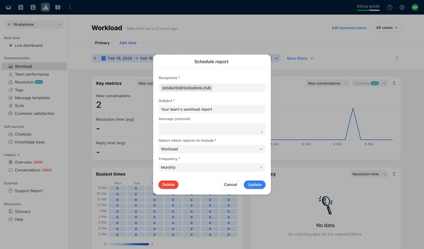Open Knowledge base in sidebar
The height and width of the screenshot is (249, 424).
[x=30, y=142]
